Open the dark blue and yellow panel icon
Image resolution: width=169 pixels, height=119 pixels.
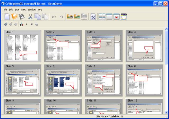click(x=124, y=17)
